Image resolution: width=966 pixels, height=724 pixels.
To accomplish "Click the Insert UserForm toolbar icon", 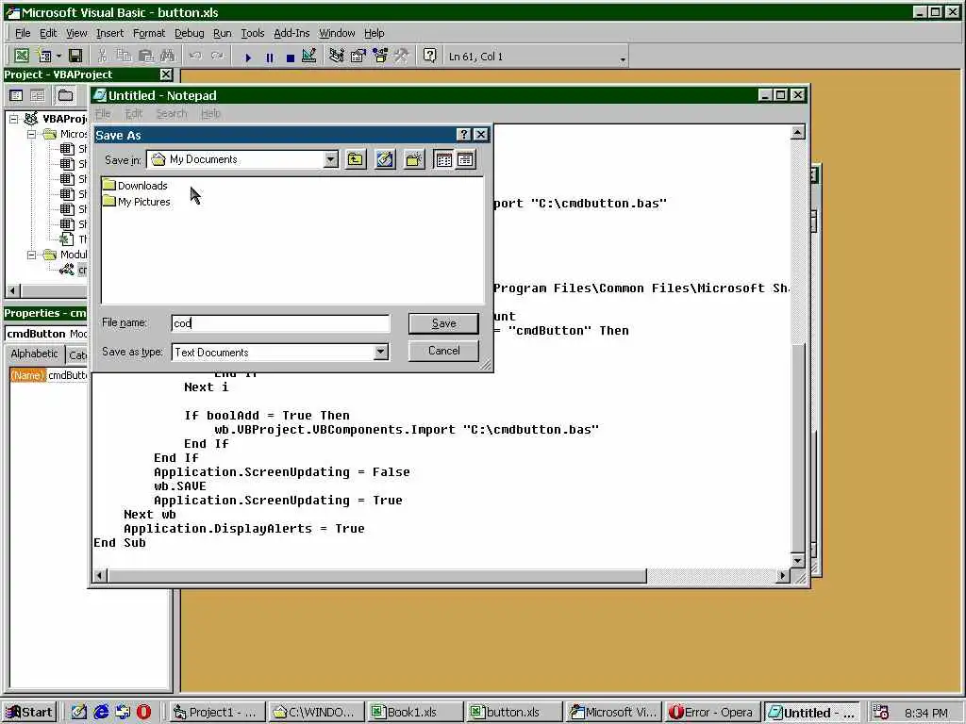I will coord(44,56).
